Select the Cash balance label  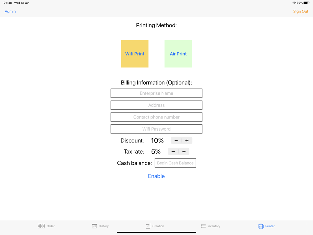tap(134, 163)
